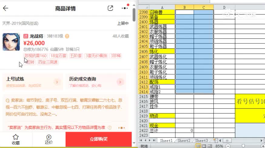Add to favorites with the 收藏 star icon
Screen dimensions: 265x148
16,140
